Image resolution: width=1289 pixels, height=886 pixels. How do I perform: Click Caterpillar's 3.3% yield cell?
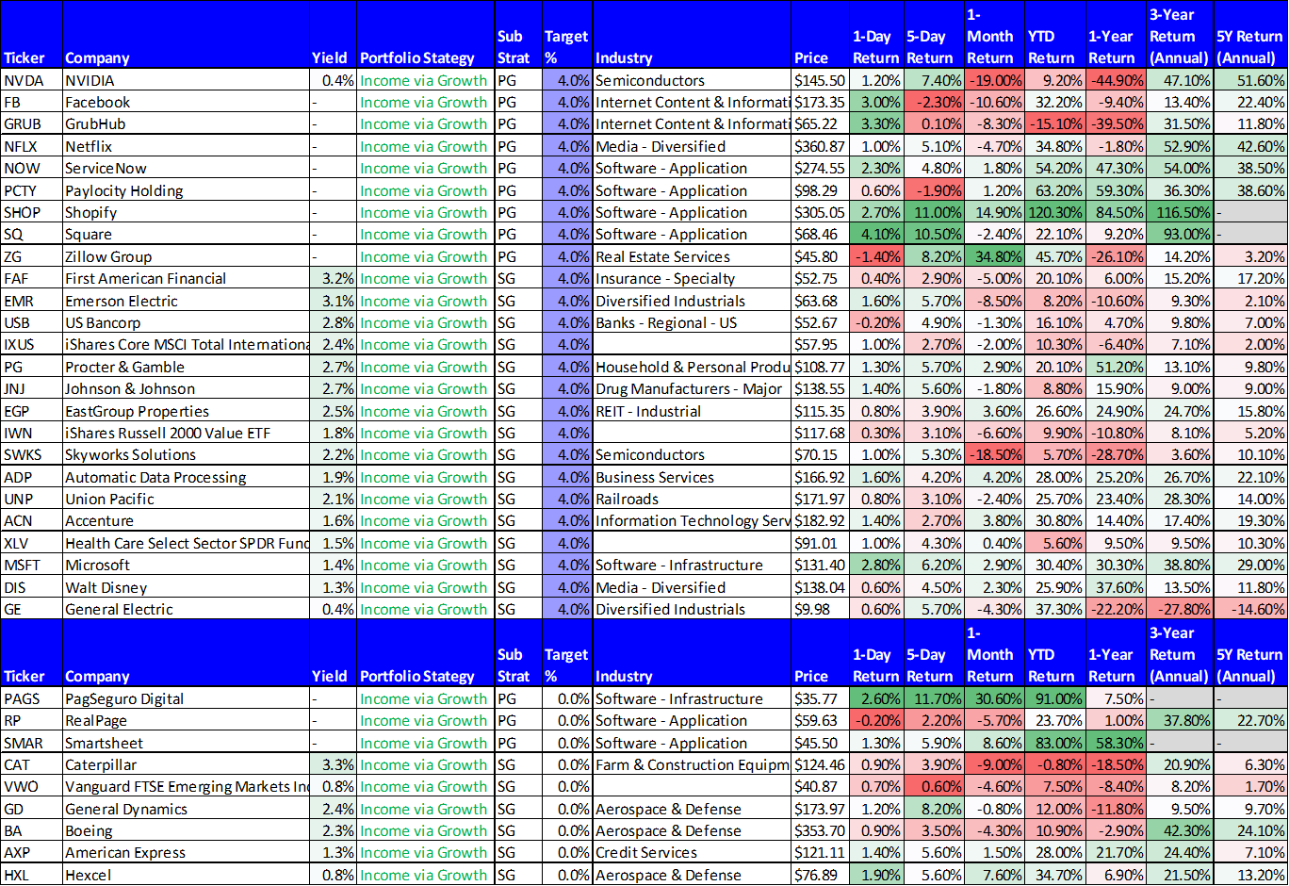[334, 764]
